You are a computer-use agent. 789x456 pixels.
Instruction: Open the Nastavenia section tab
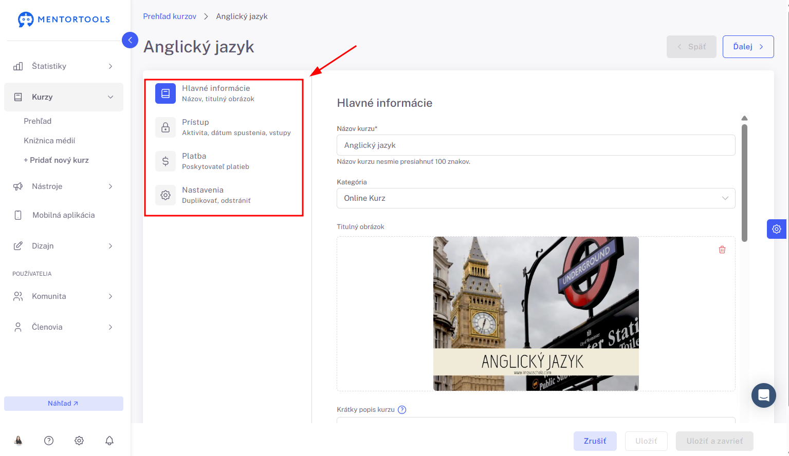(x=224, y=195)
